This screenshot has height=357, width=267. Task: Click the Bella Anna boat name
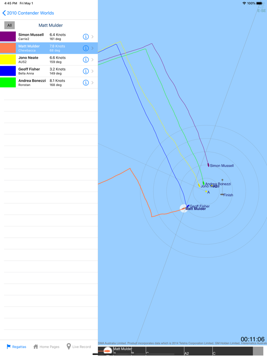tap(26, 73)
